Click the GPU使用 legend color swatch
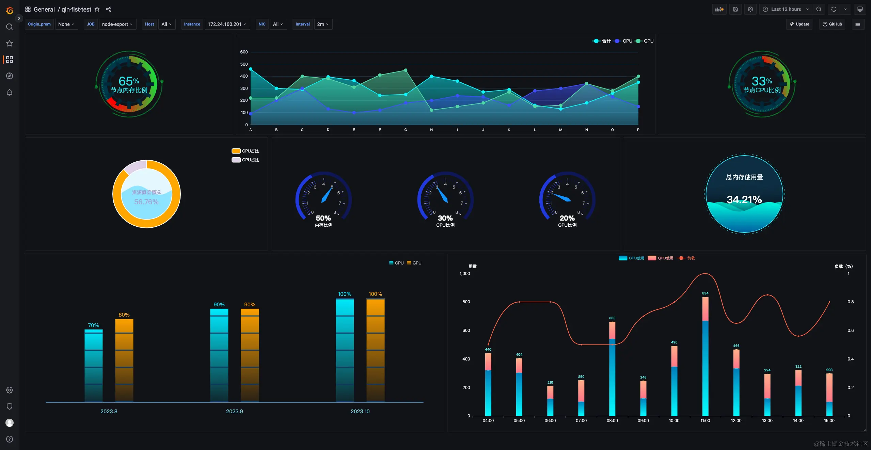871x450 pixels. point(652,258)
